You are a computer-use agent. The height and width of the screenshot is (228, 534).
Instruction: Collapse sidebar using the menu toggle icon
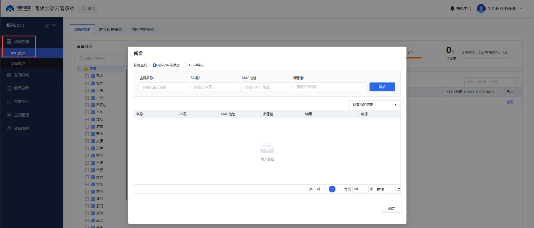[54, 26]
